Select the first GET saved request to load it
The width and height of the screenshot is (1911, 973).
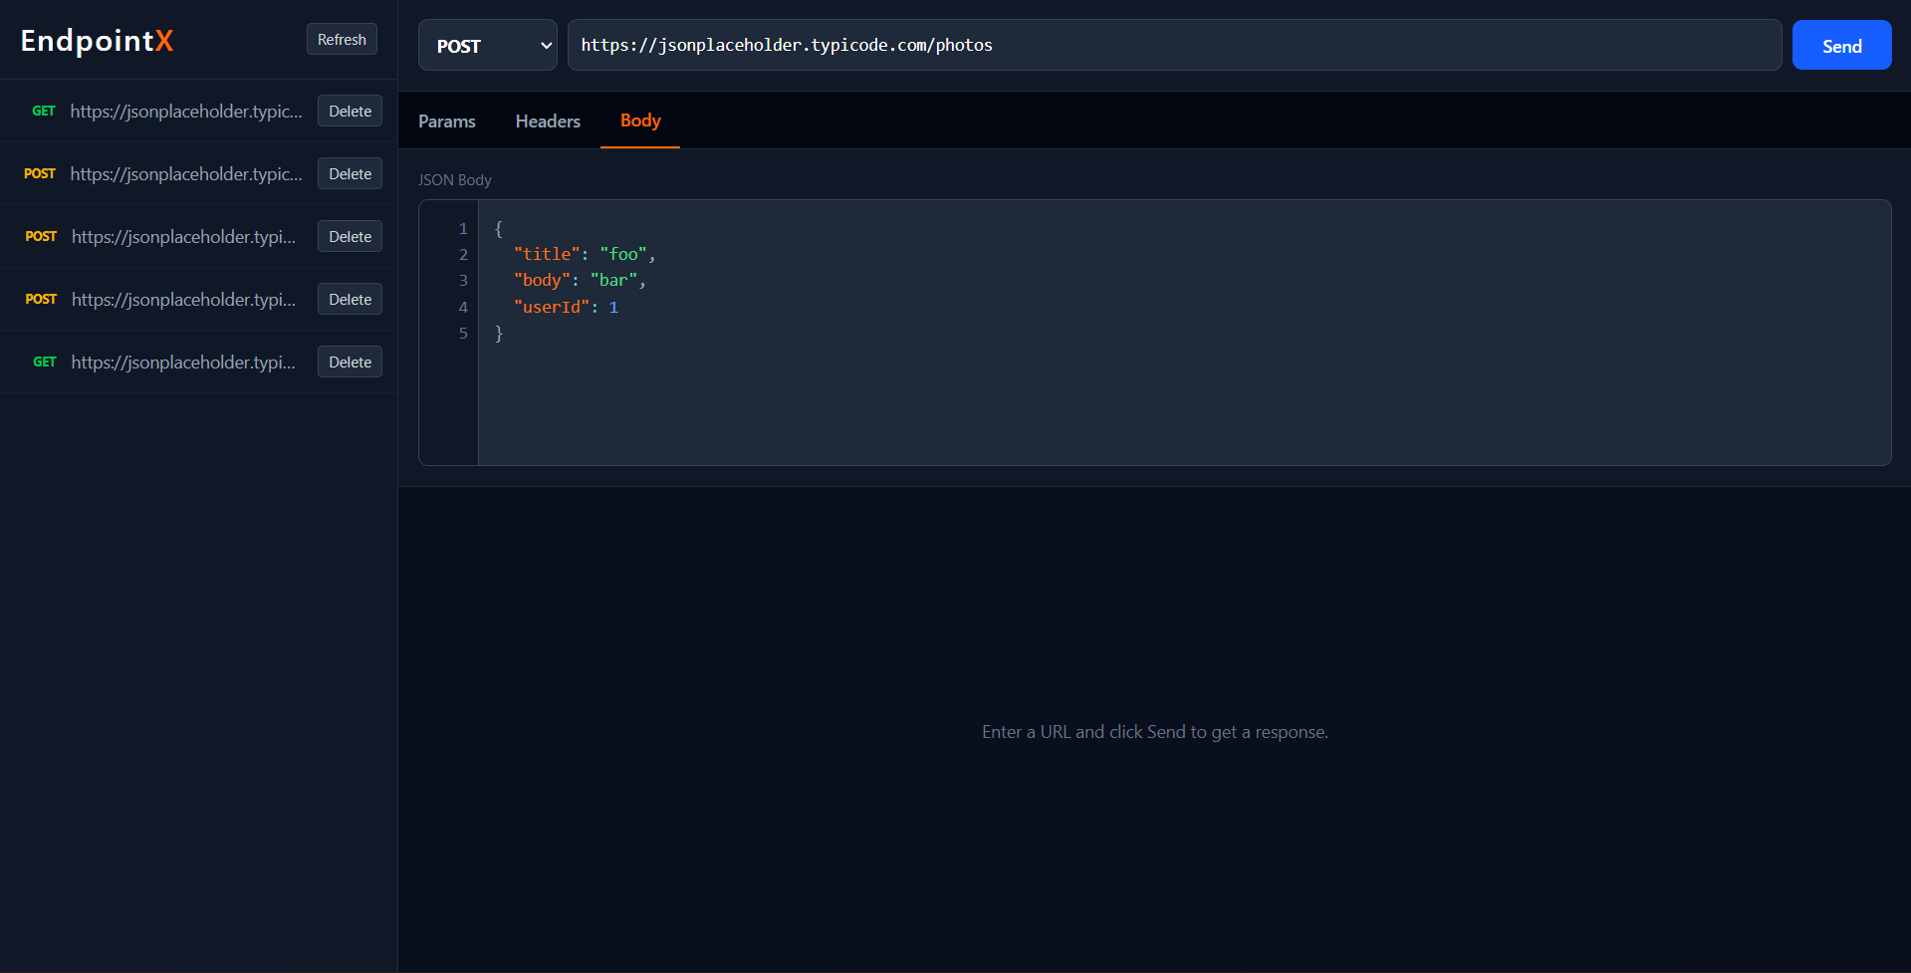pyautogui.click(x=185, y=111)
